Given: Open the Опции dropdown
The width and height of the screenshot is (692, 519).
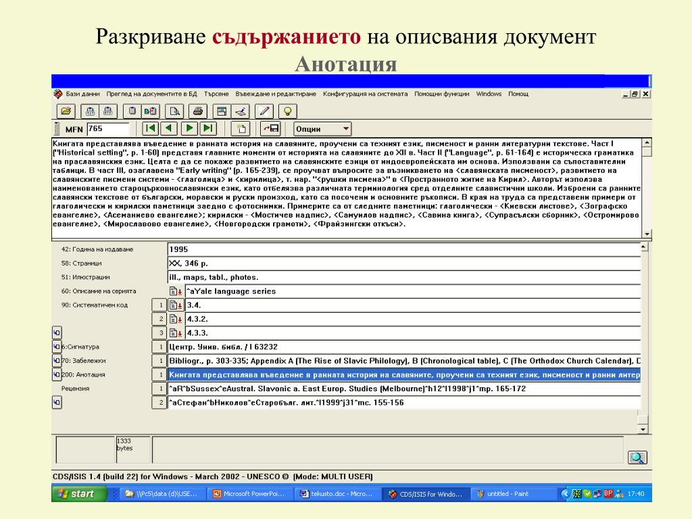Looking at the screenshot, I should pyautogui.click(x=322, y=129).
